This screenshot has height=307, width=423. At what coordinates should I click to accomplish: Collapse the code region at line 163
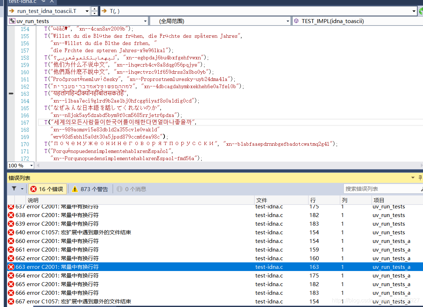(10, 94)
